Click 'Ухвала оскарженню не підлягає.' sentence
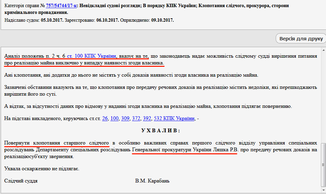 42,168
